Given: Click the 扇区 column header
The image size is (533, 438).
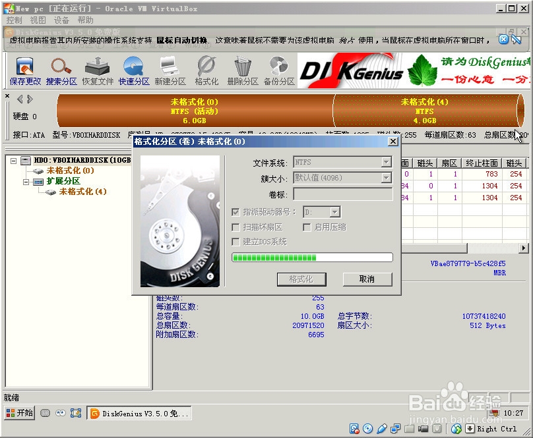Looking at the screenshot, I should click(449, 163).
